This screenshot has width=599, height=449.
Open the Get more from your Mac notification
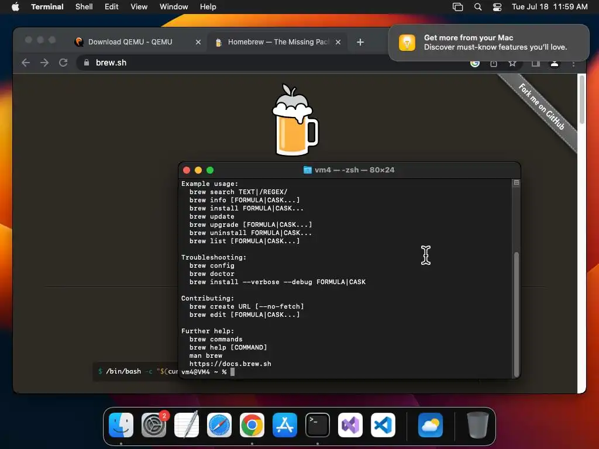(488, 42)
